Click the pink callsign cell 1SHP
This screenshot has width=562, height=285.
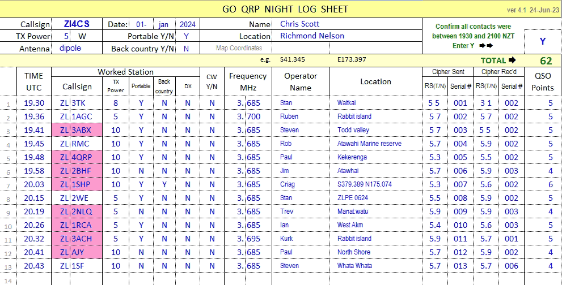coord(86,184)
